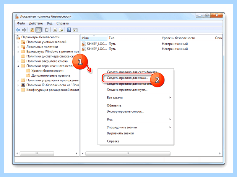Viewport: 237px width, 177px height.
Task: Select Политики диспетчера списка сетей
Action: pyautogui.click(x=50, y=56)
